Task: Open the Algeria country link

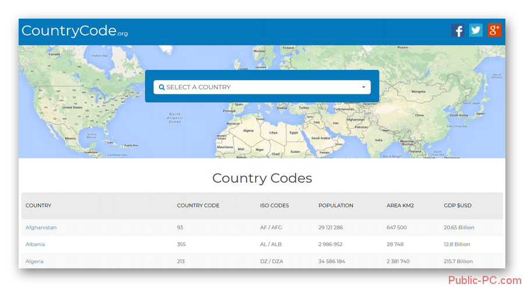Action: coord(34,261)
